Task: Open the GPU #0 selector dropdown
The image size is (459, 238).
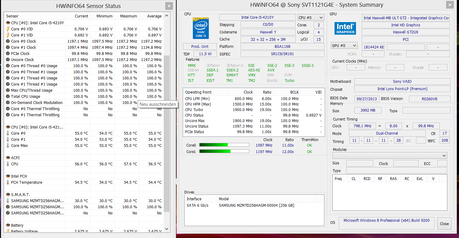Action: tap(344, 46)
